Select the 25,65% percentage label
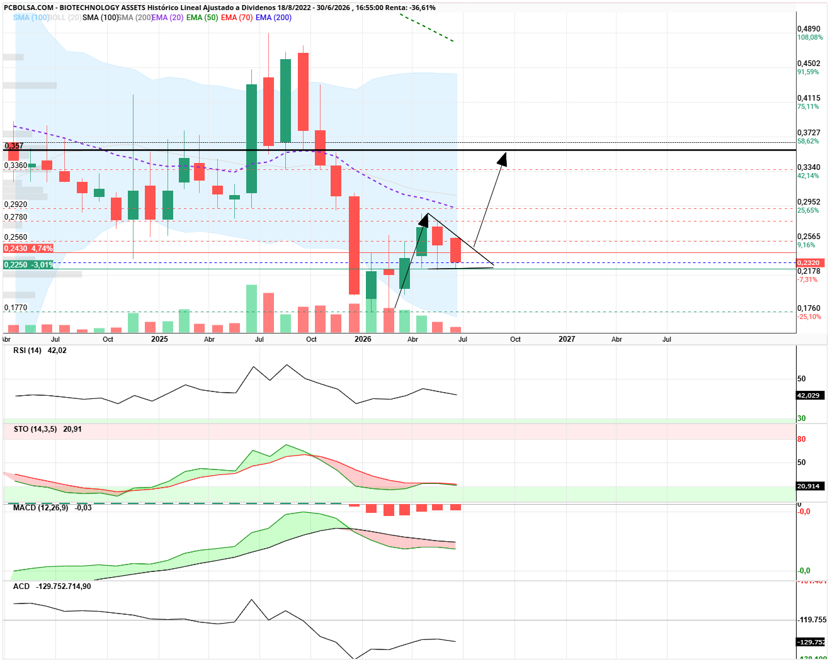The width and height of the screenshot is (830, 662). [x=808, y=210]
